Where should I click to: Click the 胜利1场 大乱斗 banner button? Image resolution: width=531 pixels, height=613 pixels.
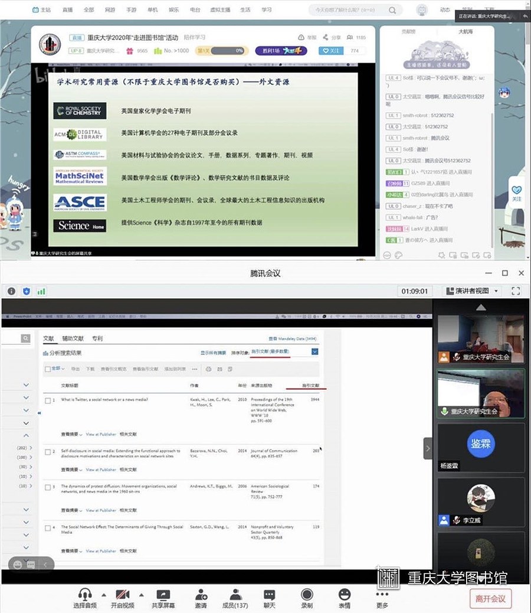(x=281, y=51)
